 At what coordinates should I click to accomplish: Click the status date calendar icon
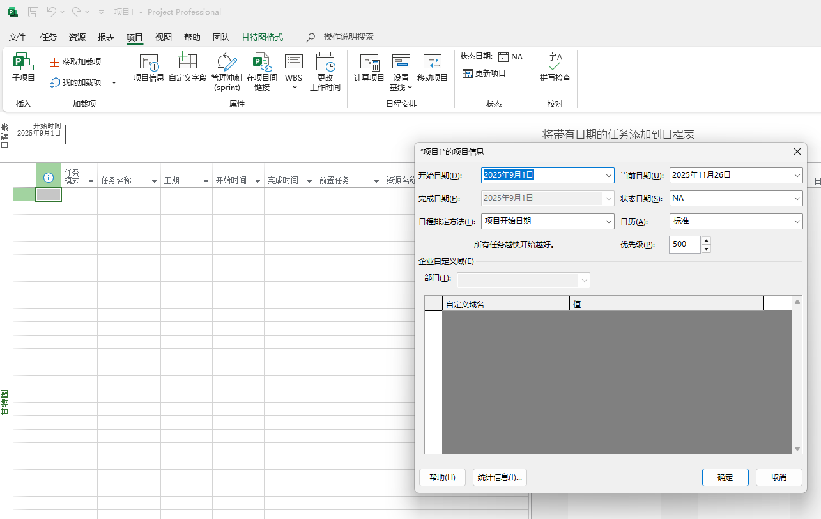click(x=503, y=57)
